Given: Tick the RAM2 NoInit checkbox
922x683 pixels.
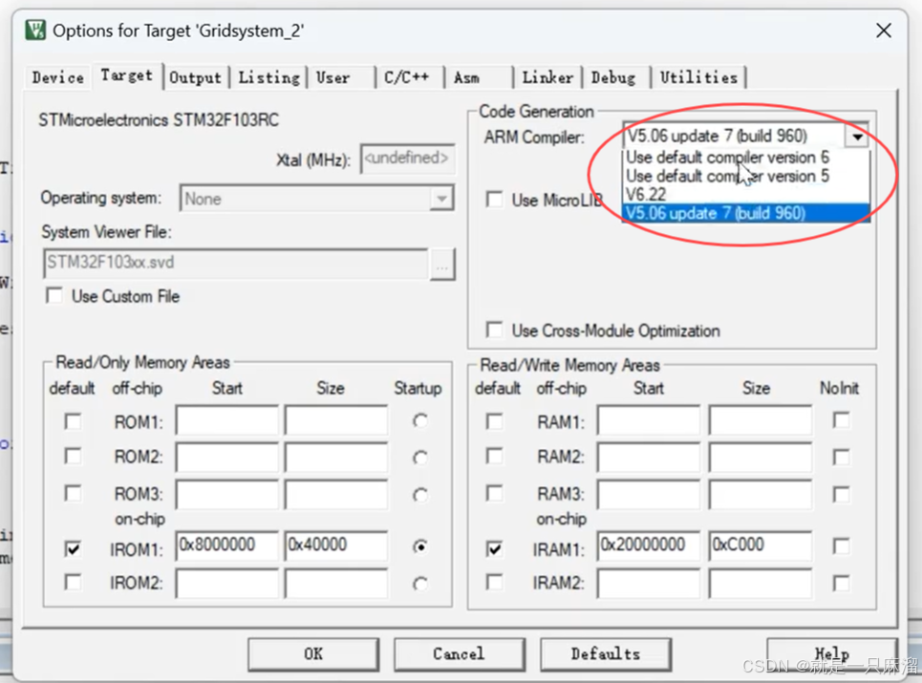Looking at the screenshot, I should [842, 458].
